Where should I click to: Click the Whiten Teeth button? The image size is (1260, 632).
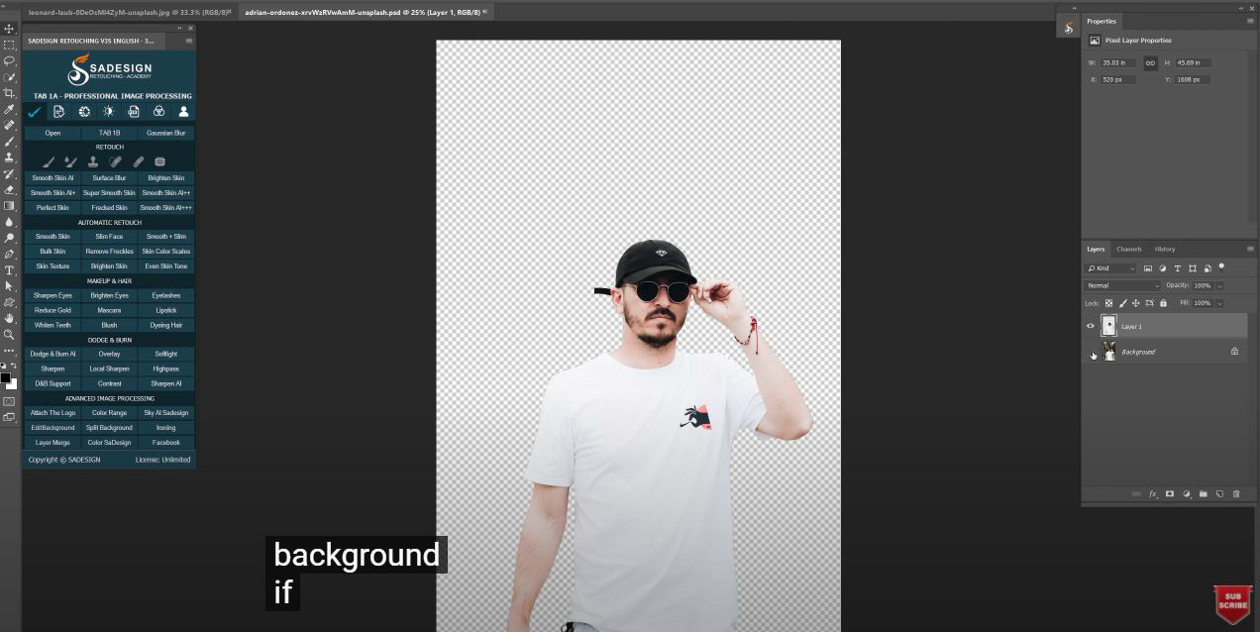(x=52, y=325)
